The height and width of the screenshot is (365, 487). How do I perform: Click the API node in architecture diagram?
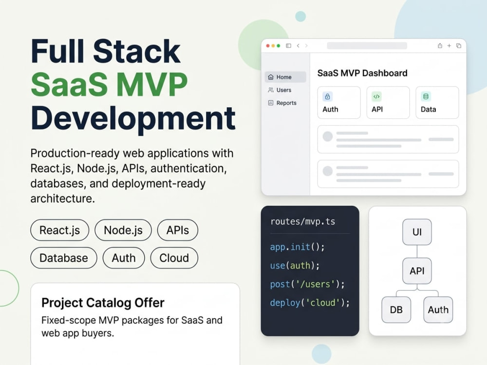click(417, 271)
